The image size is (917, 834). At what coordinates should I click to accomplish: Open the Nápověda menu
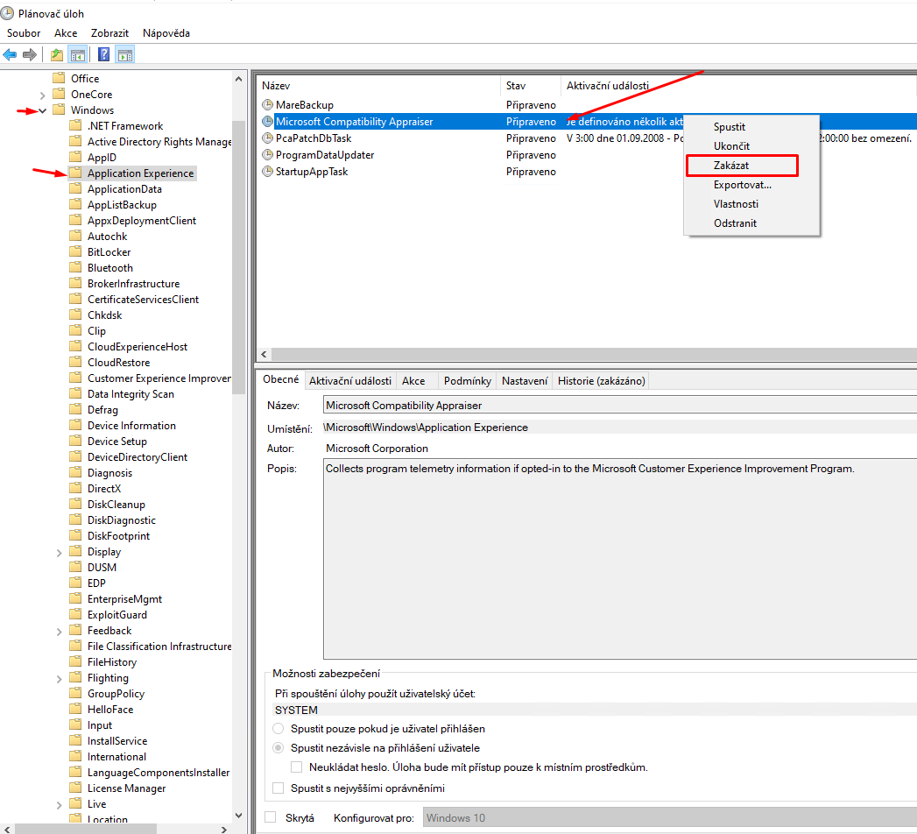coord(166,33)
